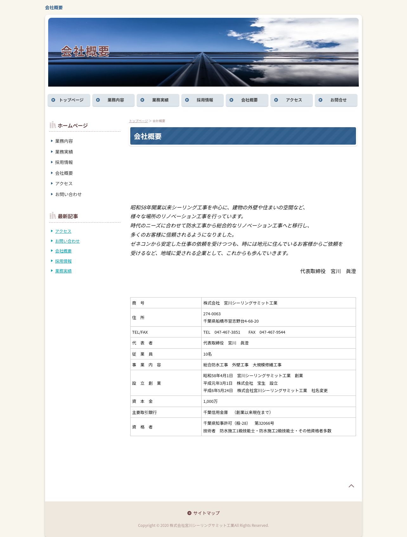Click the circle arrow icon beside お問合せ

320,100
